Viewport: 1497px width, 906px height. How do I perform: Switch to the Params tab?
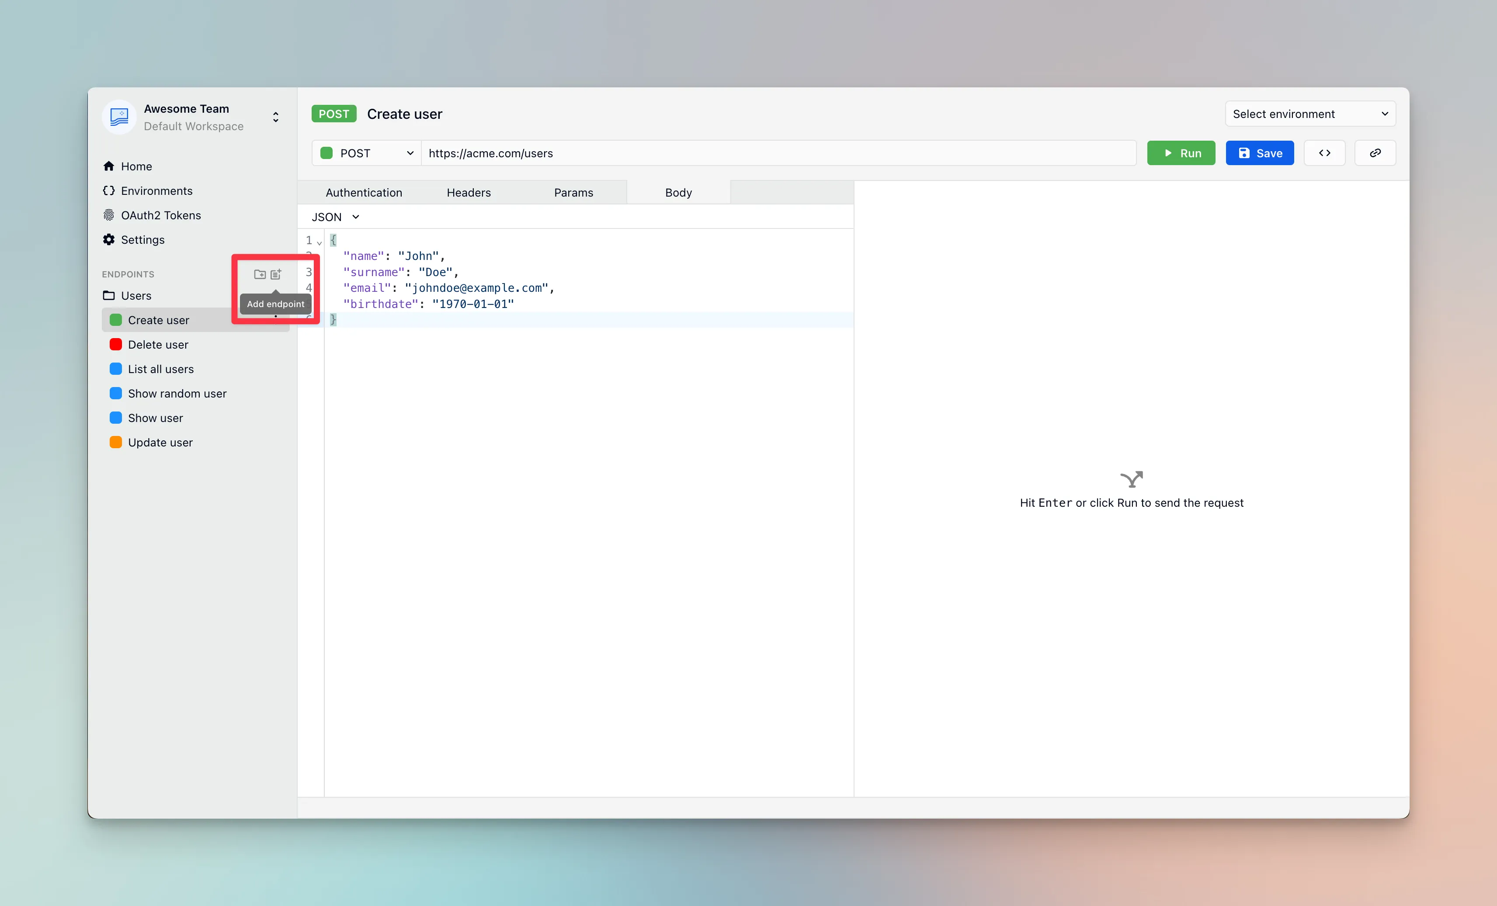pyautogui.click(x=573, y=193)
